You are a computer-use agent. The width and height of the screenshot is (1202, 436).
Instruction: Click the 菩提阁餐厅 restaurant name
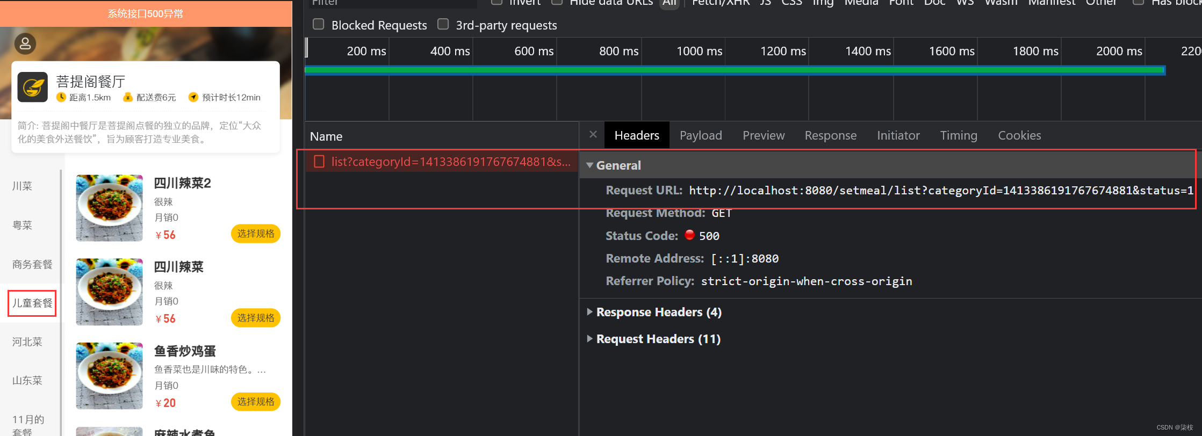tap(91, 81)
